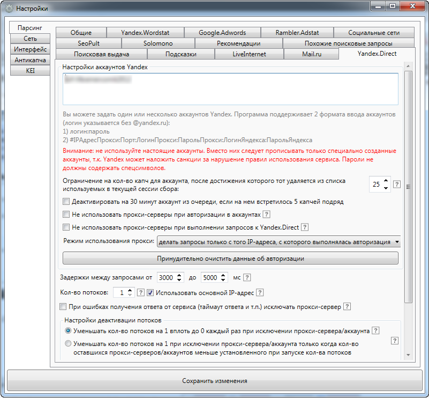Select the 'Yandex.Direct' tab
The width and height of the screenshot is (429, 398).
(x=377, y=54)
